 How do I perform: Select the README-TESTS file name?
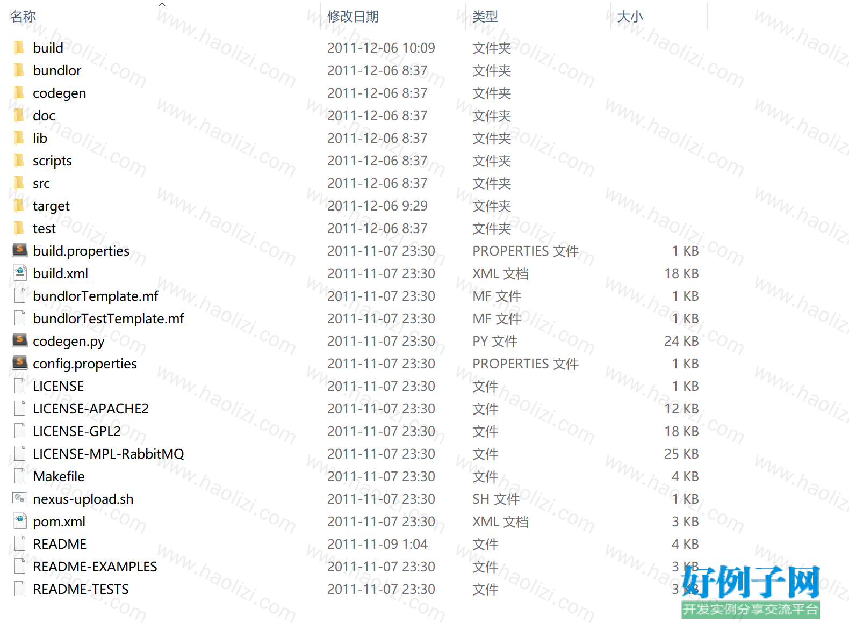coord(81,589)
